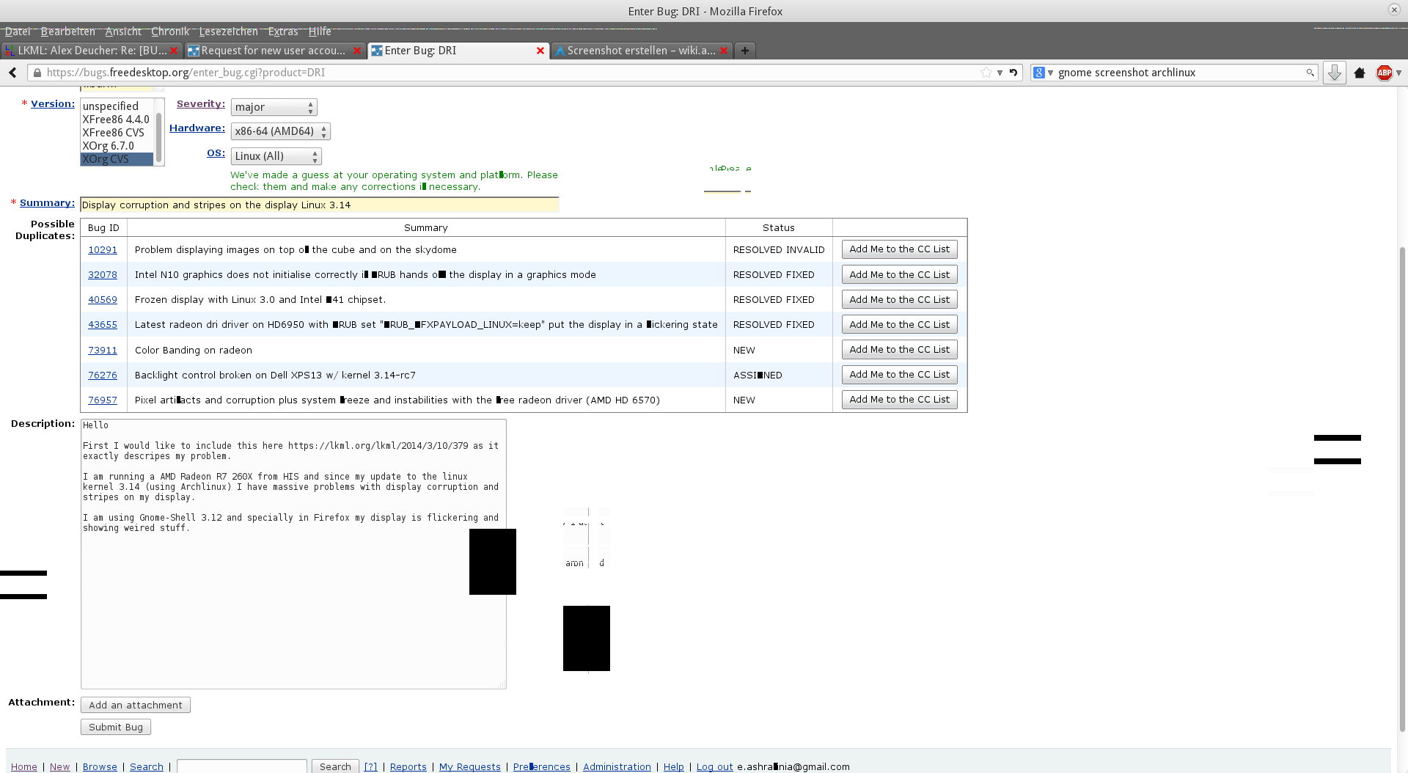
Task: Bookmark this page with the star icon
Action: click(x=986, y=73)
